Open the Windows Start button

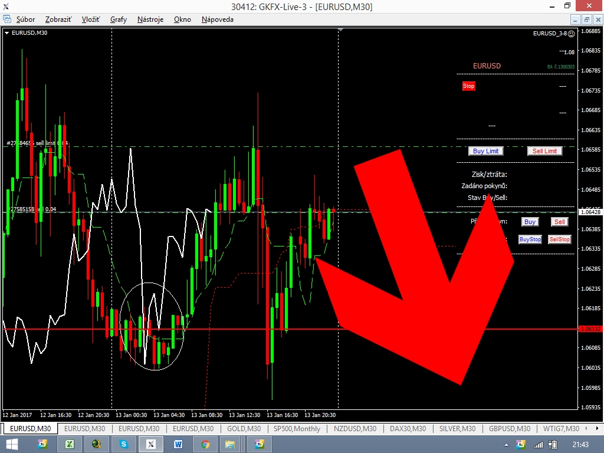pos(12,445)
